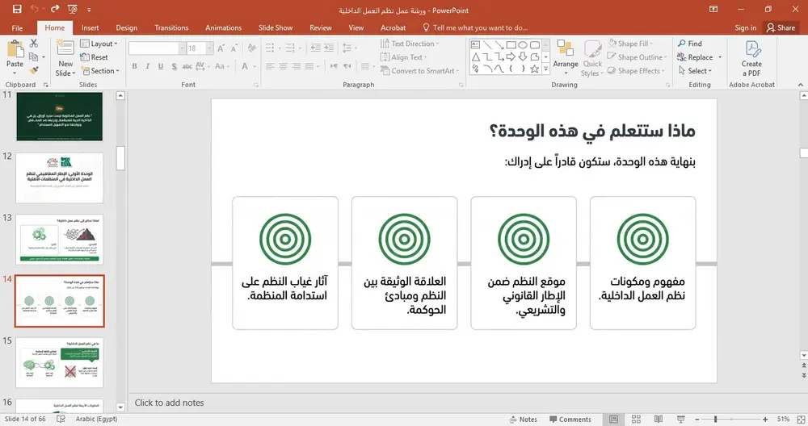Screen dimensions: 808x426
Task: Open the font size dropdown showing 18
Action: coord(210,48)
